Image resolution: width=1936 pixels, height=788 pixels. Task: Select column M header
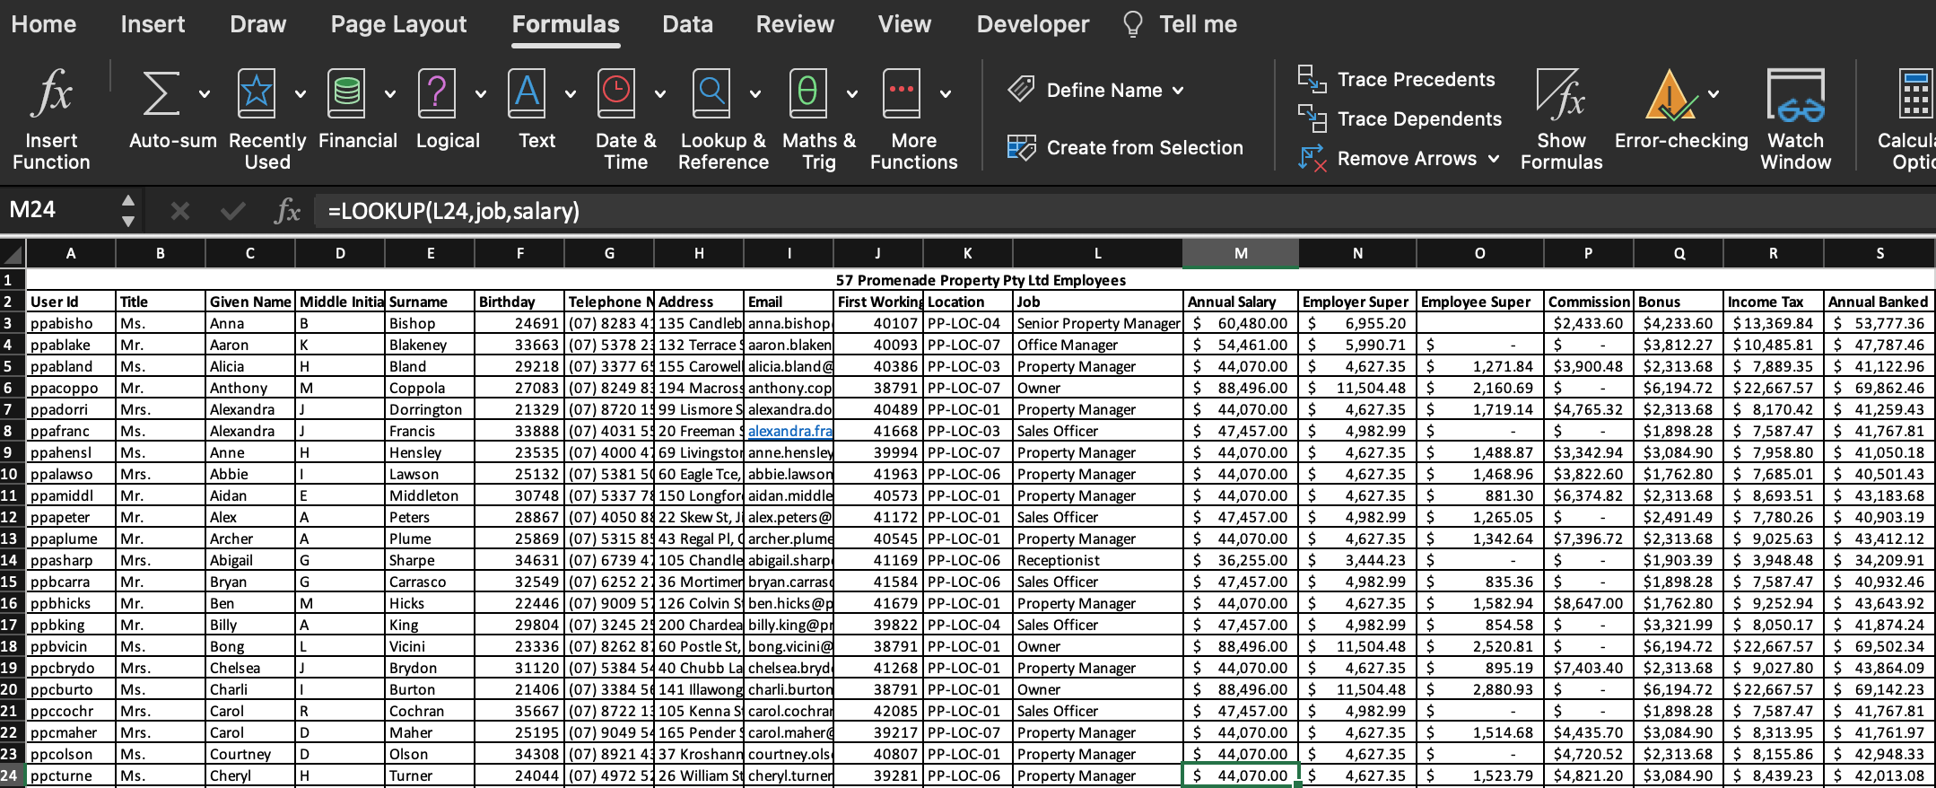click(x=1240, y=253)
